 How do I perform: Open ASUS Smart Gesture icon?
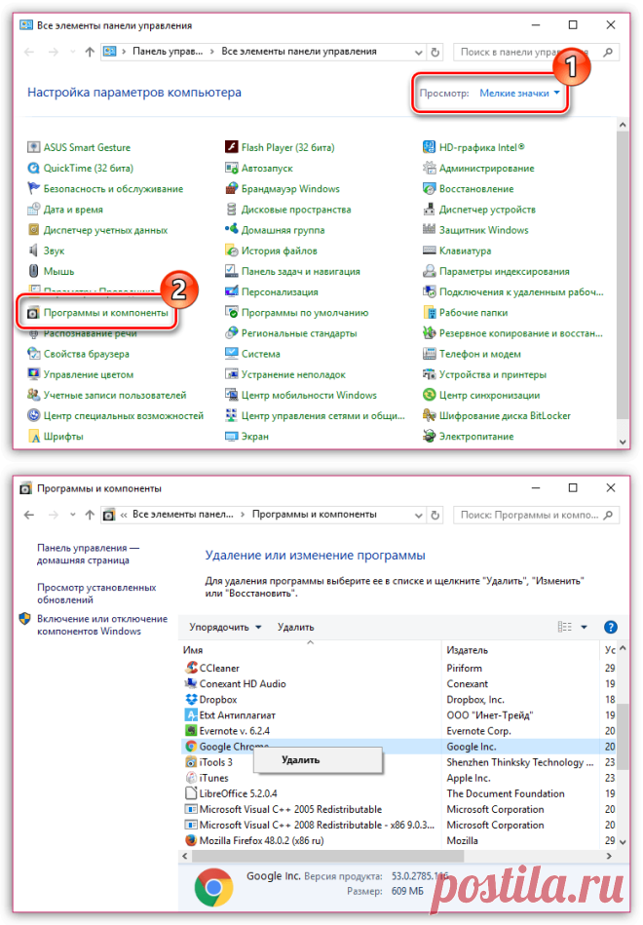34,147
